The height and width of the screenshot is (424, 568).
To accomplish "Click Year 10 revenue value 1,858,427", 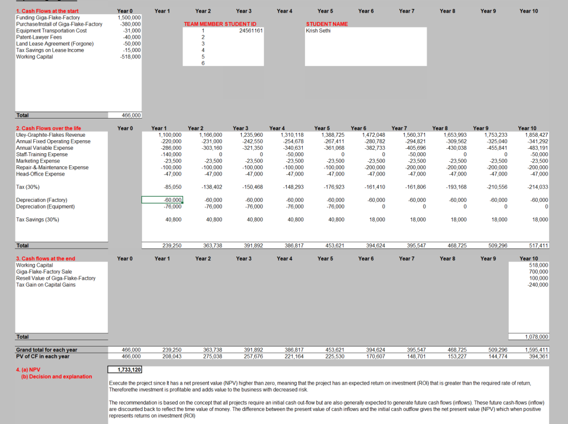I will [537, 134].
